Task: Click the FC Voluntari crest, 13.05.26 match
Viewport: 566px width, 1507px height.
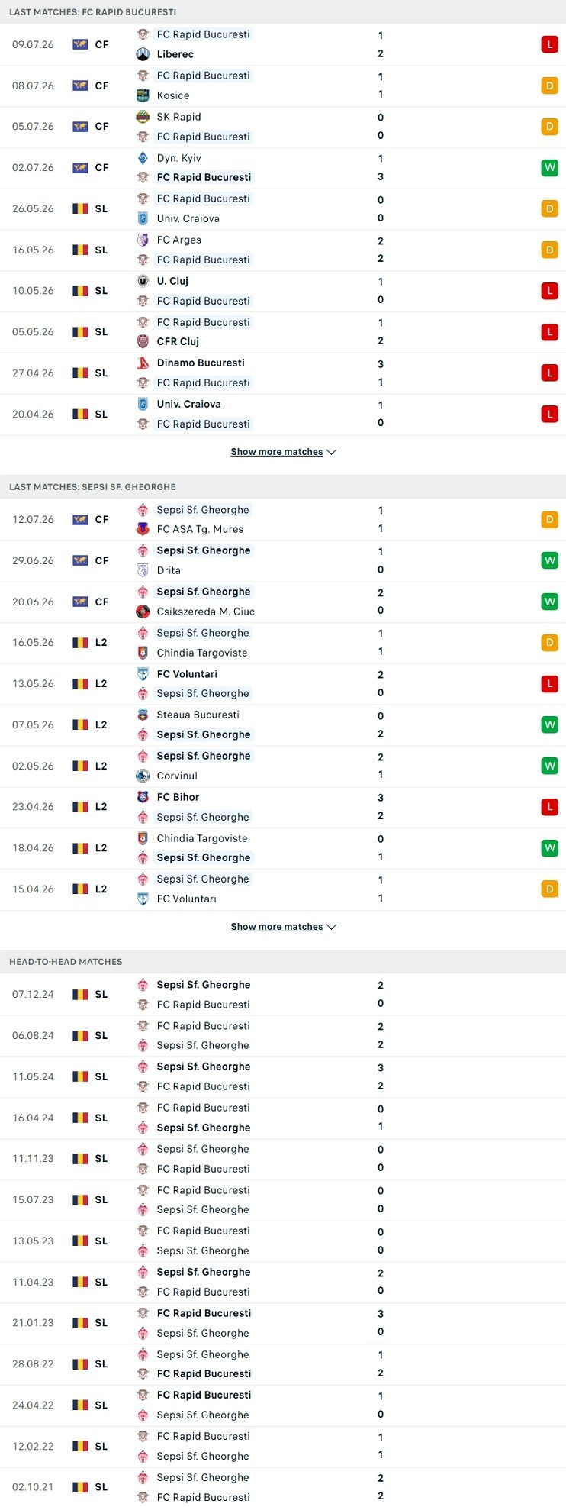Action: pos(143,674)
